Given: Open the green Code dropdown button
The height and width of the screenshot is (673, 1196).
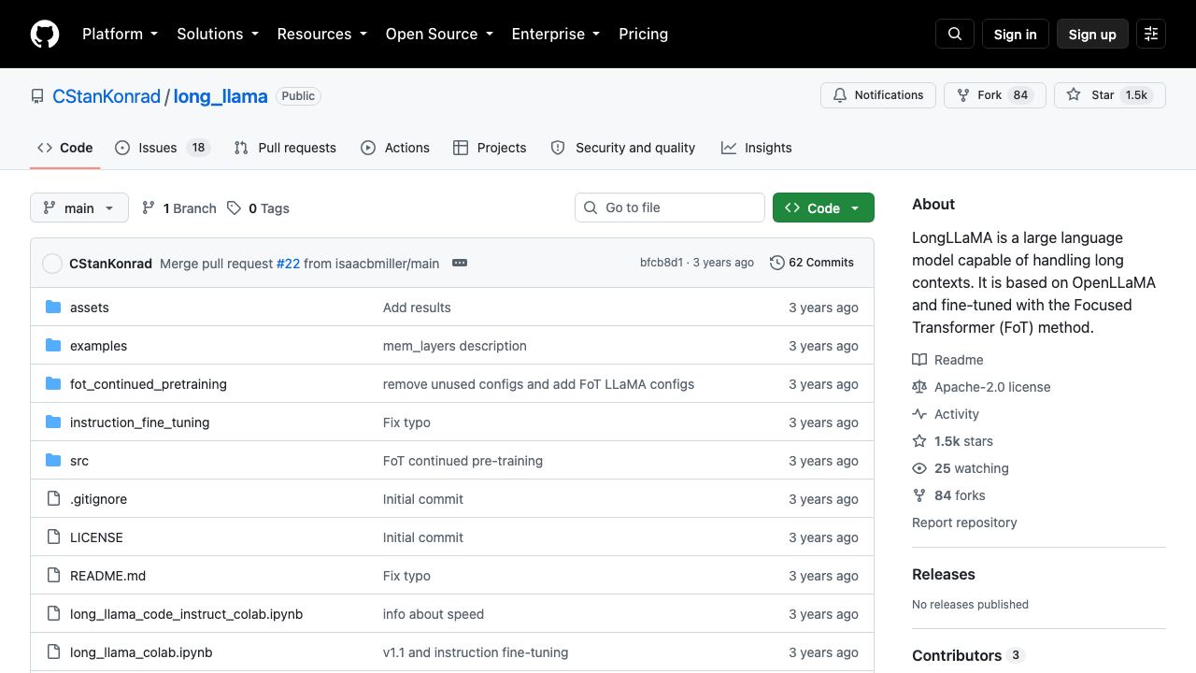Looking at the screenshot, I should [823, 208].
